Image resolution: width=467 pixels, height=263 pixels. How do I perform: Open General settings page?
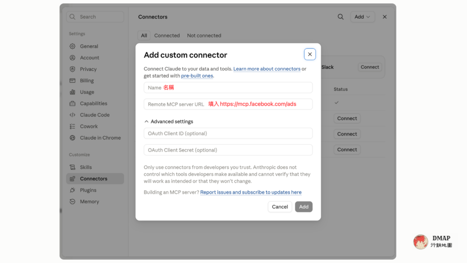(x=95, y=46)
